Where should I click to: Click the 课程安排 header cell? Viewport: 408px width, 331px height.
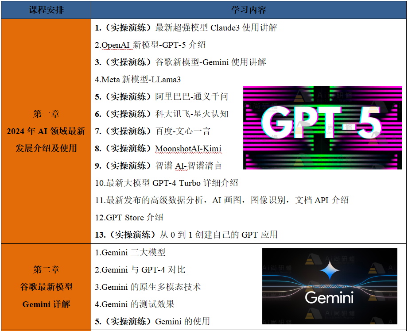pos(46,10)
